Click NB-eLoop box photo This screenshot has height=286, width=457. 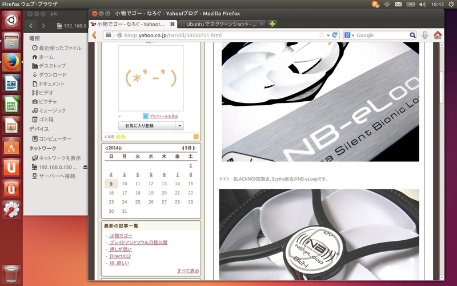point(320,102)
